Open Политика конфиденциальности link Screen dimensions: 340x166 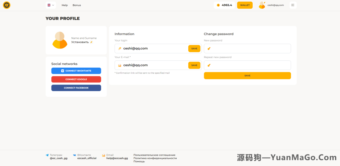(155, 158)
